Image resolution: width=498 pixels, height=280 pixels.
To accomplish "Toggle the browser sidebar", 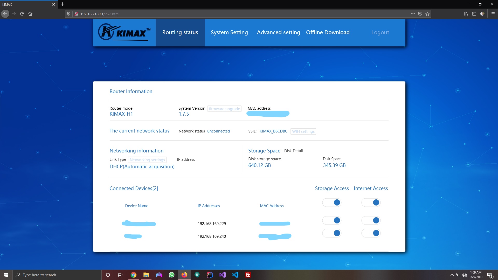I will point(474,14).
